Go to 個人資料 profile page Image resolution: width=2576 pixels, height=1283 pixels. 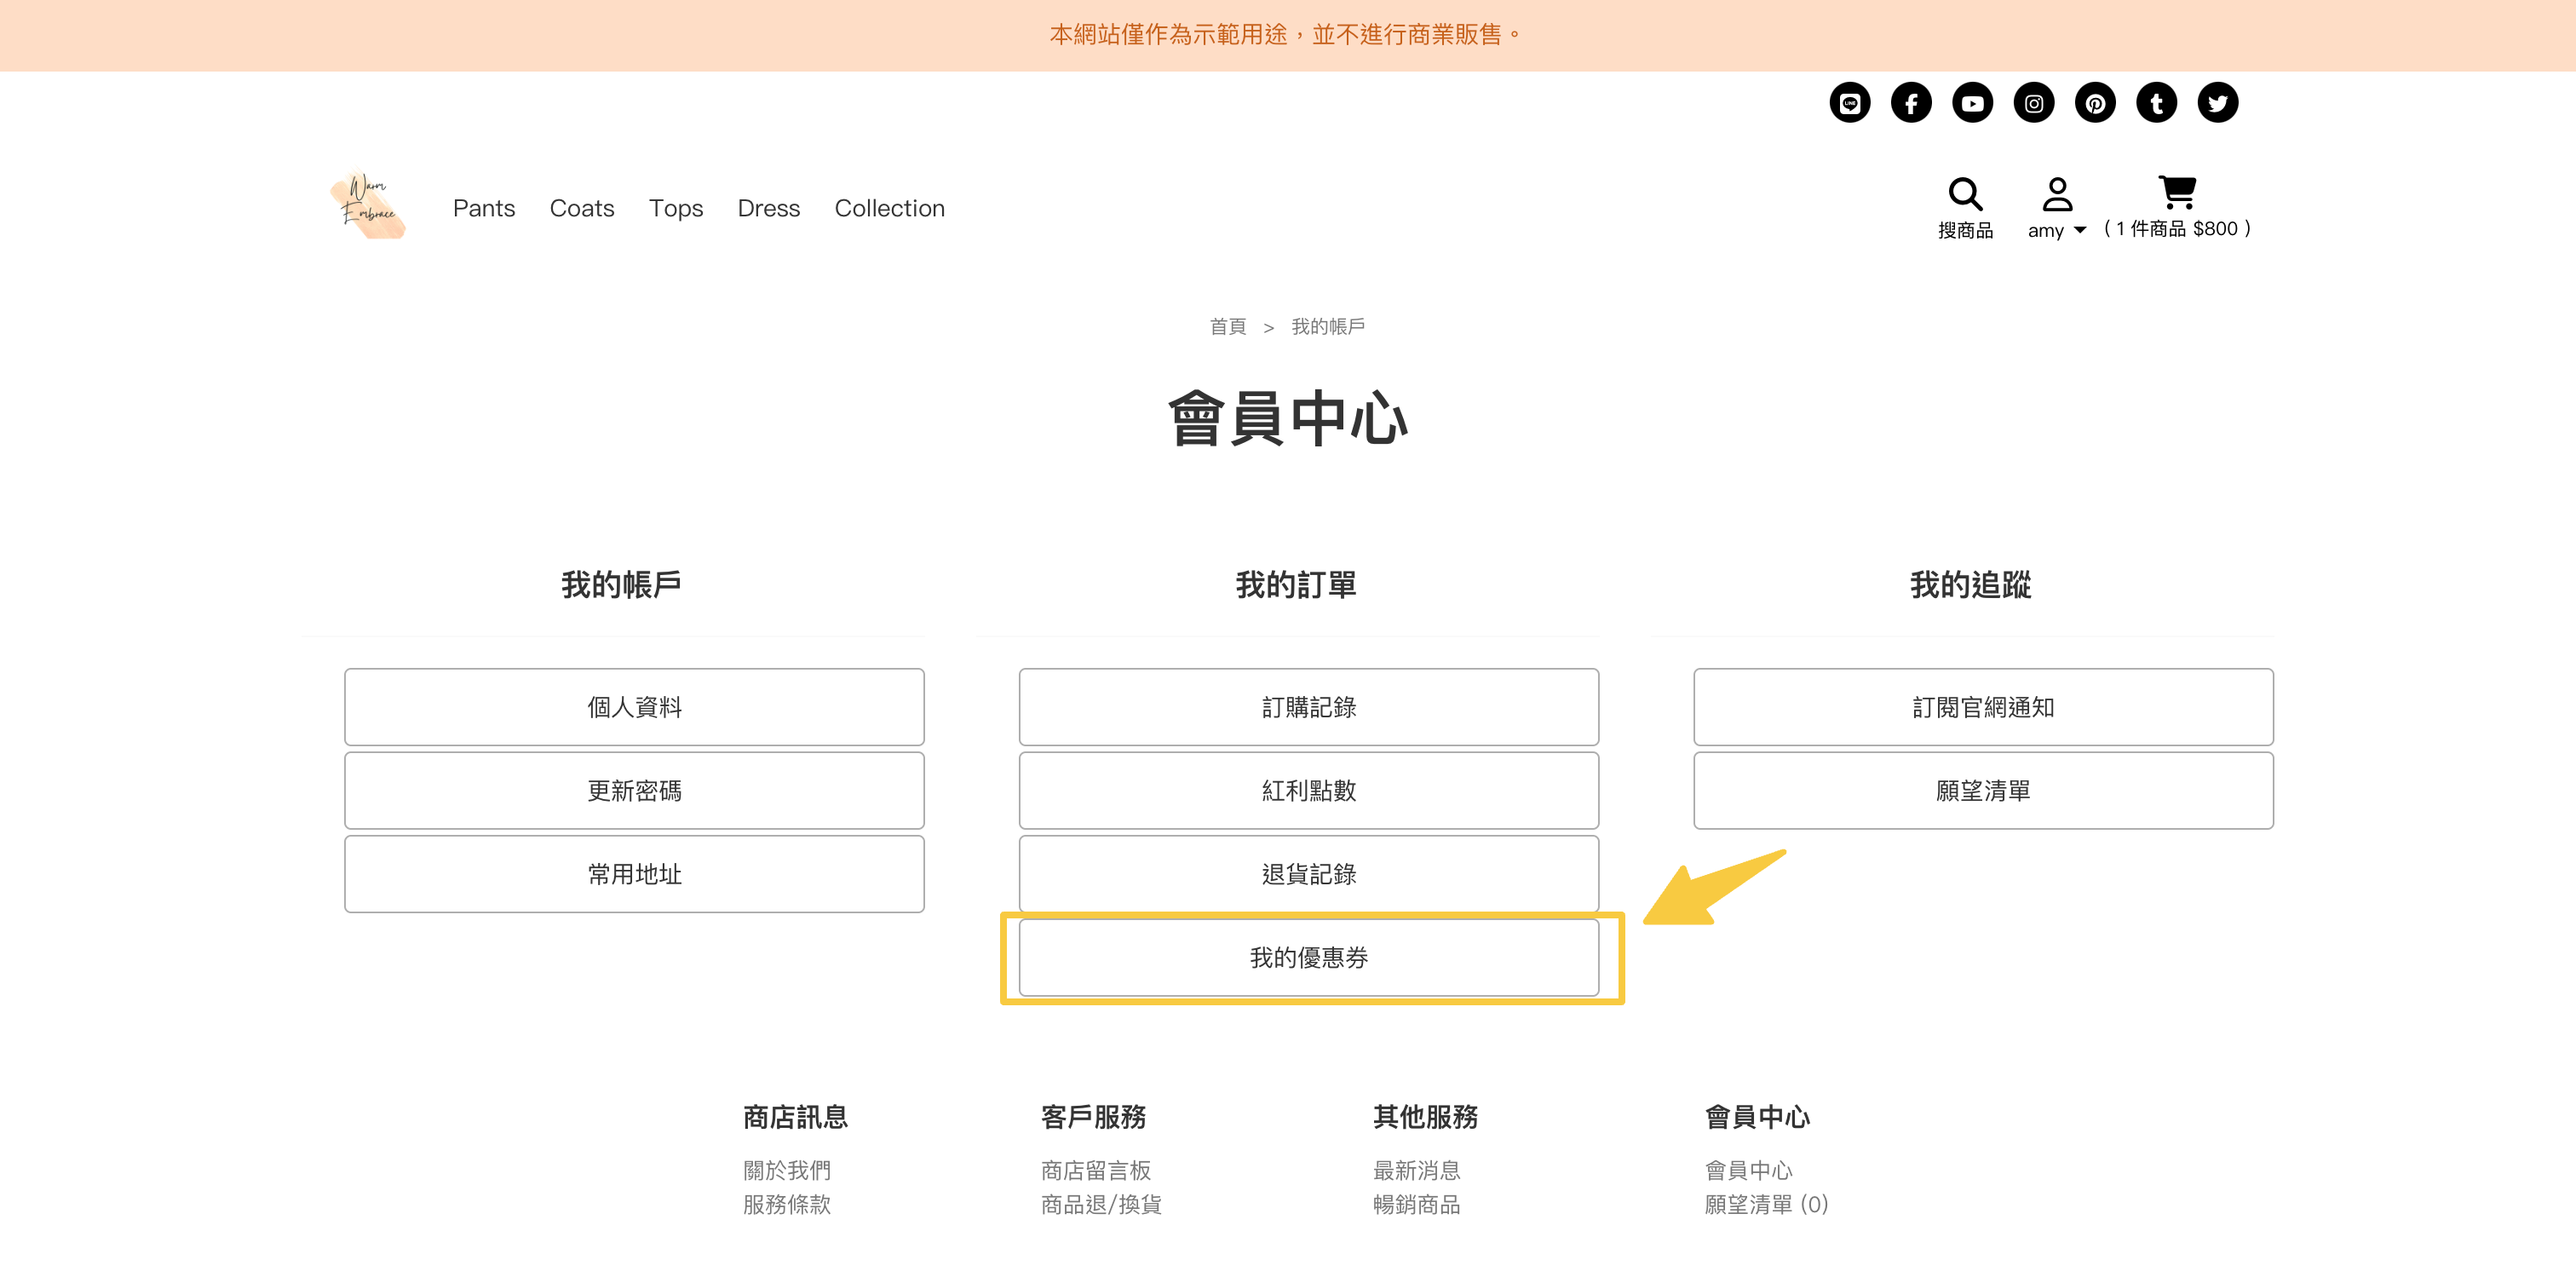(634, 707)
